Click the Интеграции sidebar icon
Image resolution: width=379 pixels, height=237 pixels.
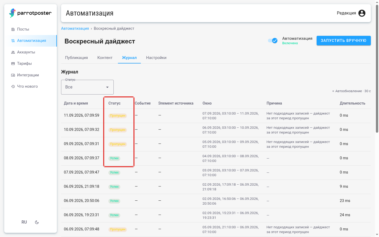point(13,75)
